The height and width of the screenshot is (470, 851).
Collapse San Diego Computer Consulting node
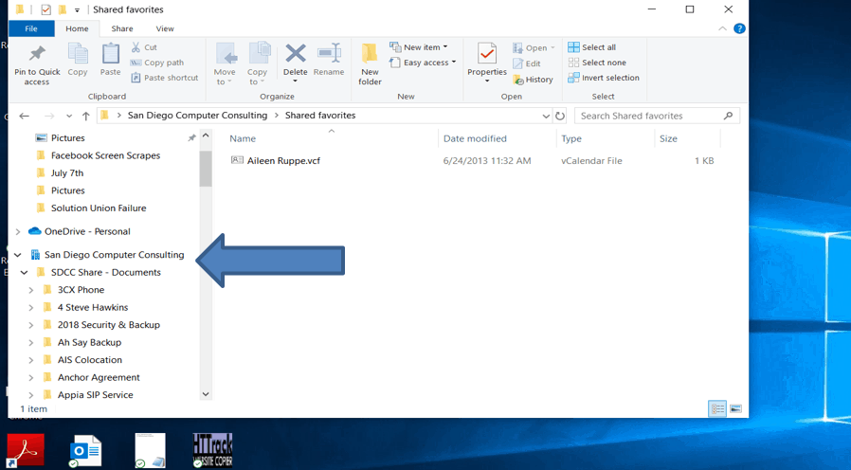coord(18,255)
